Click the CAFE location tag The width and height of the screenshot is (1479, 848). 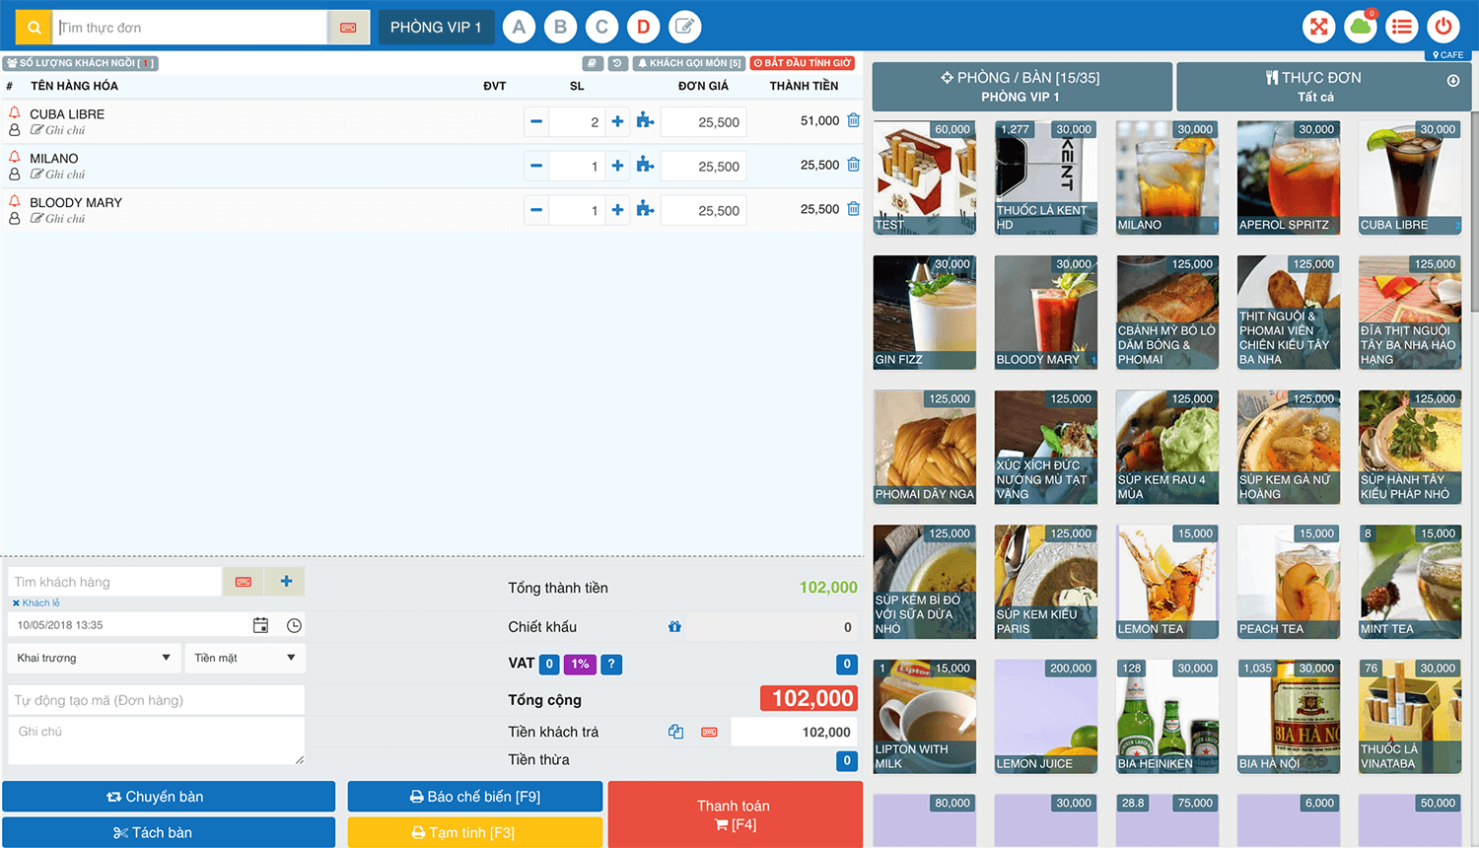(1448, 55)
